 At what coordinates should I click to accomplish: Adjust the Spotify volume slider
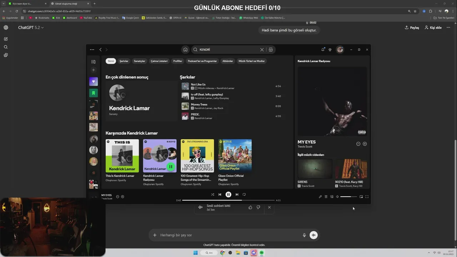point(348,197)
